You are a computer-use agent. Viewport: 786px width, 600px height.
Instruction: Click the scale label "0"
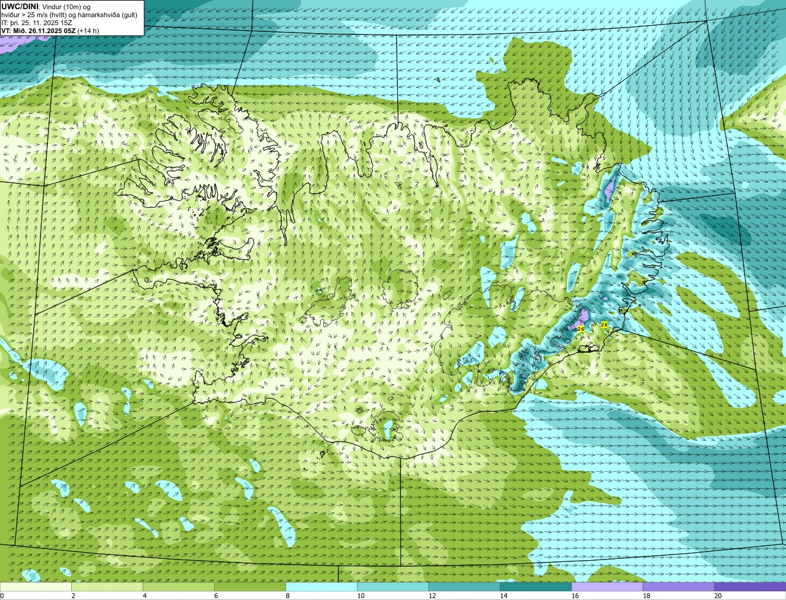[x=2, y=596]
